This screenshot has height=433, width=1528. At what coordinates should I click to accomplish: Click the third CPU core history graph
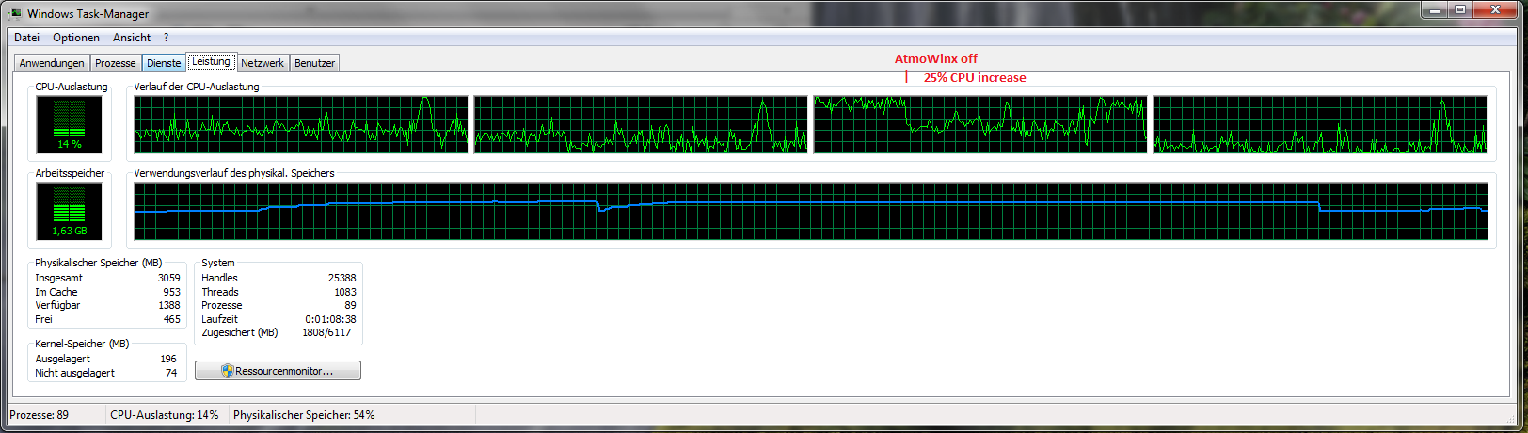[x=980, y=124]
